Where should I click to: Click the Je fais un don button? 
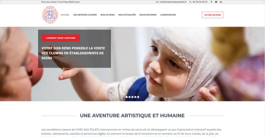click(213, 15)
